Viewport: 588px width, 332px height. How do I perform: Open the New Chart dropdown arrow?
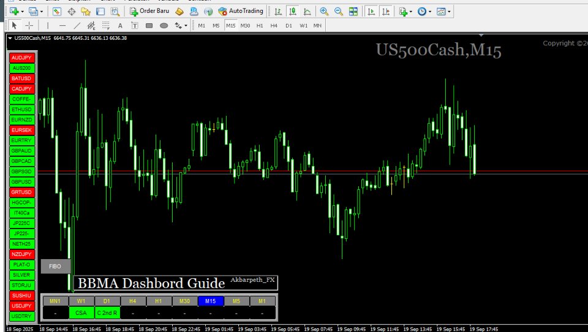point(22,12)
